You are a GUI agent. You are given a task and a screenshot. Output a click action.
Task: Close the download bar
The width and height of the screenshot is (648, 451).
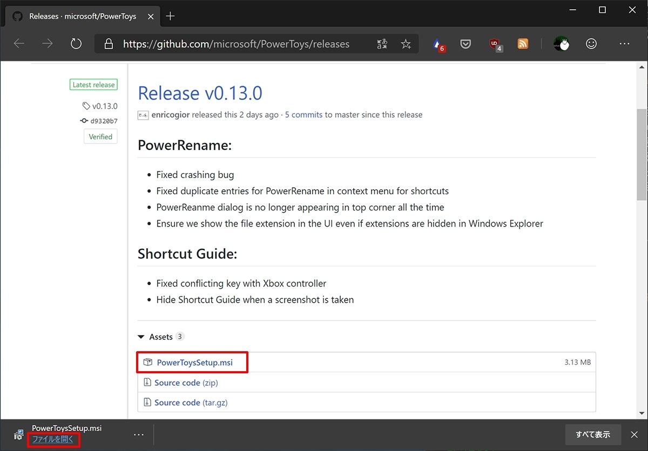634,434
